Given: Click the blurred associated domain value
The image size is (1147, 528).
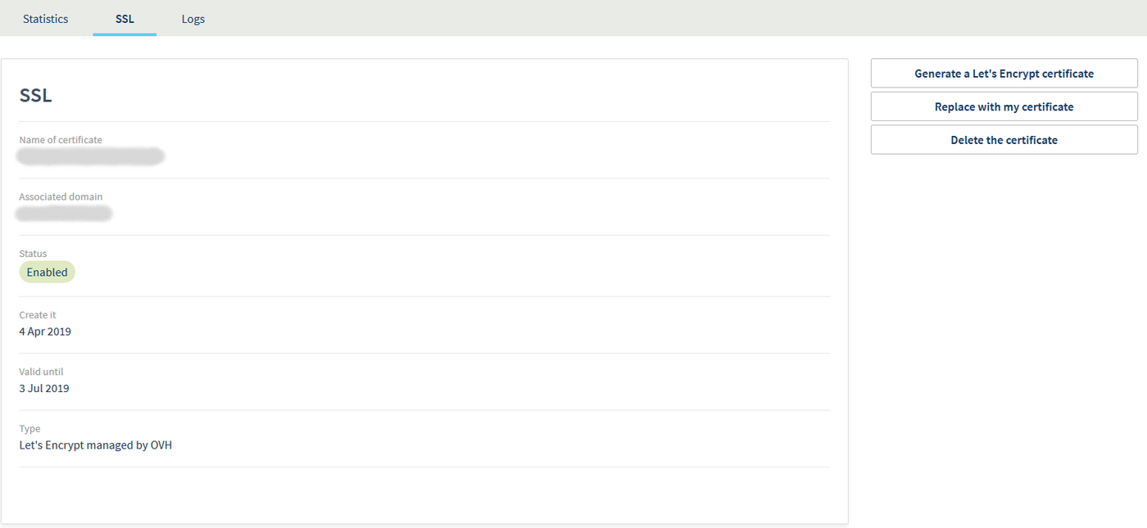Looking at the screenshot, I should (64, 213).
